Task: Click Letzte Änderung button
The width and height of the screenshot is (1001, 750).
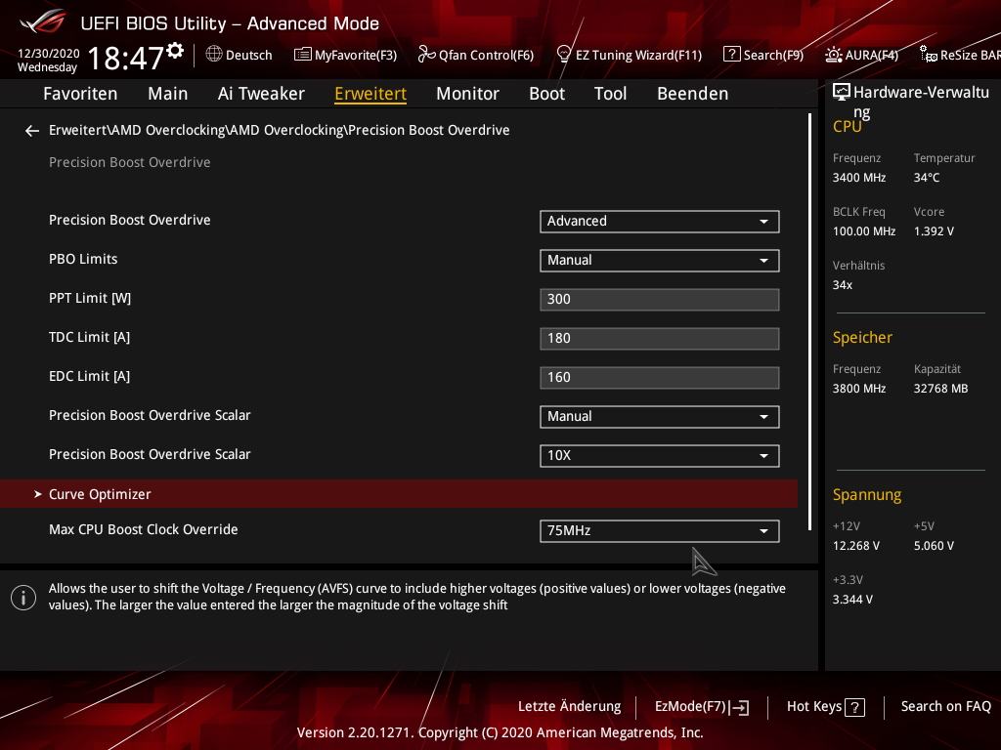Action: (x=570, y=707)
